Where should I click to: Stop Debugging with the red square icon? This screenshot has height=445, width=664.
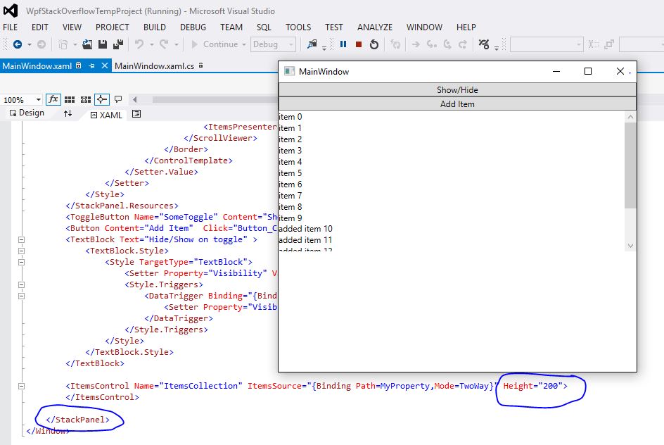point(359,44)
